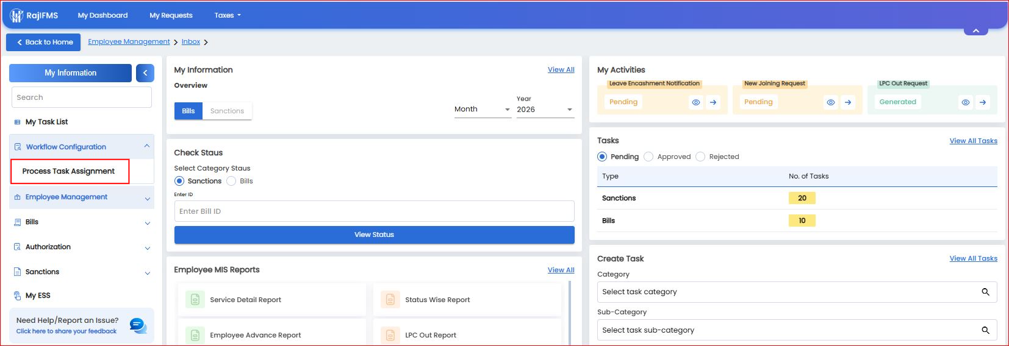The height and width of the screenshot is (346, 1009).
Task: Open the feedback chat bubble icon
Action: point(138,326)
